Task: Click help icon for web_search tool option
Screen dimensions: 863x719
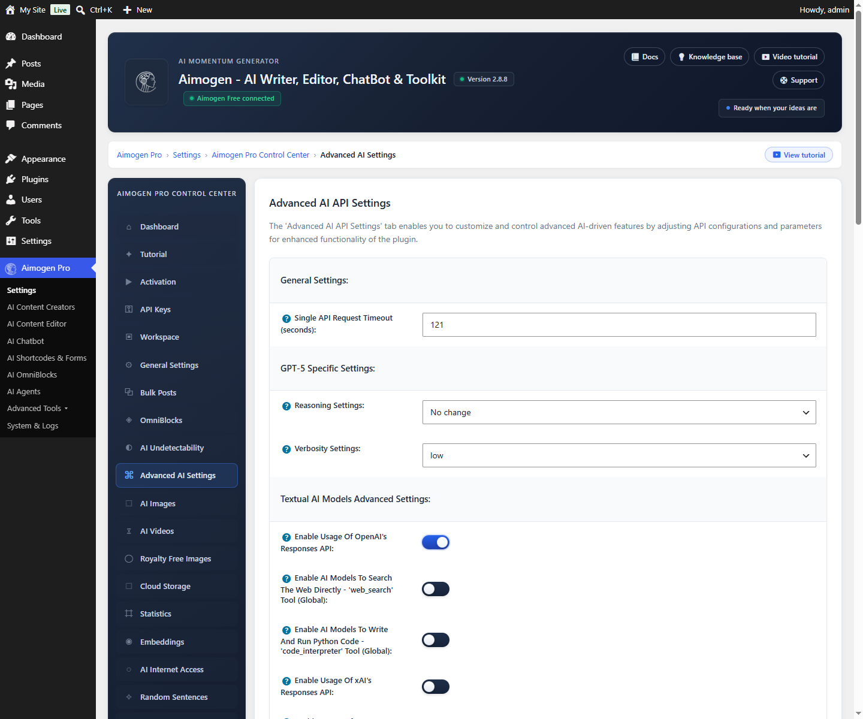Action: click(x=286, y=579)
